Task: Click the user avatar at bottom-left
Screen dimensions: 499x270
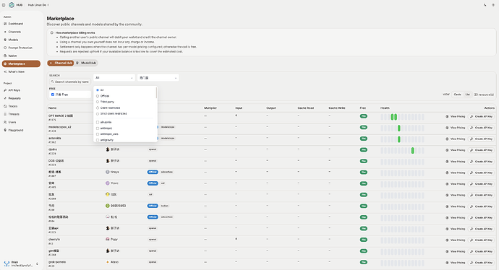Action: (x=7, y=264)
